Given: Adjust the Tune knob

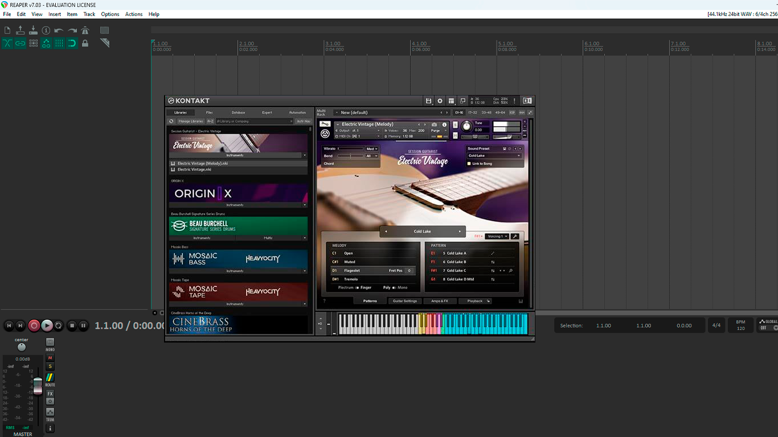Looking at the screenshot, I should pos(466,127).
